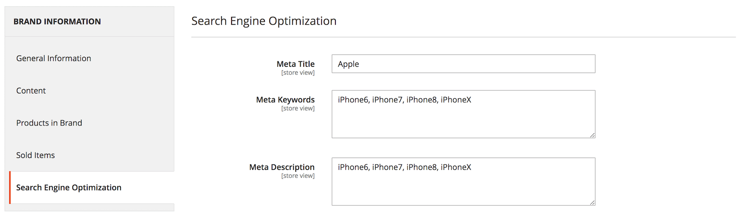Click store view scope under Meta Description
The image size is (741, 217).
[x=298, y=176]
